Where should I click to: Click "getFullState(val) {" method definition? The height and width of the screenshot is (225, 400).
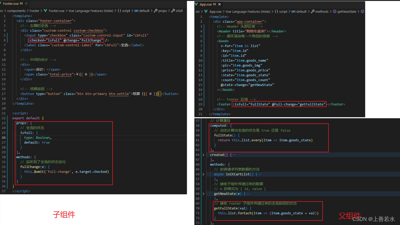pyautogui.click(x=233, y=209)
